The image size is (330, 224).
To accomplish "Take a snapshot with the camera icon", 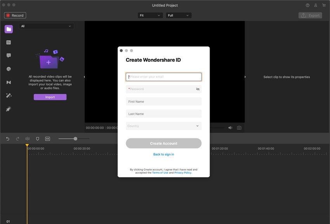I will click(239, 128).
